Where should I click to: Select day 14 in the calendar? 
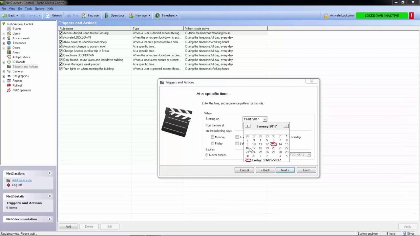click(280, 144)
